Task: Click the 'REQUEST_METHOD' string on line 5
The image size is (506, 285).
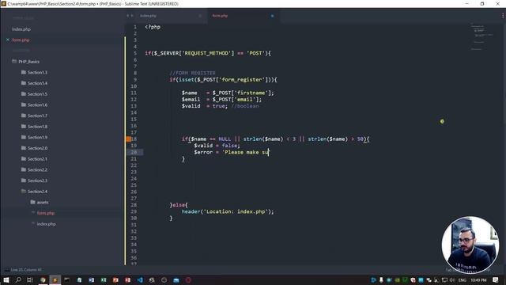Action: pyautogui.click(x=206, y=53)
